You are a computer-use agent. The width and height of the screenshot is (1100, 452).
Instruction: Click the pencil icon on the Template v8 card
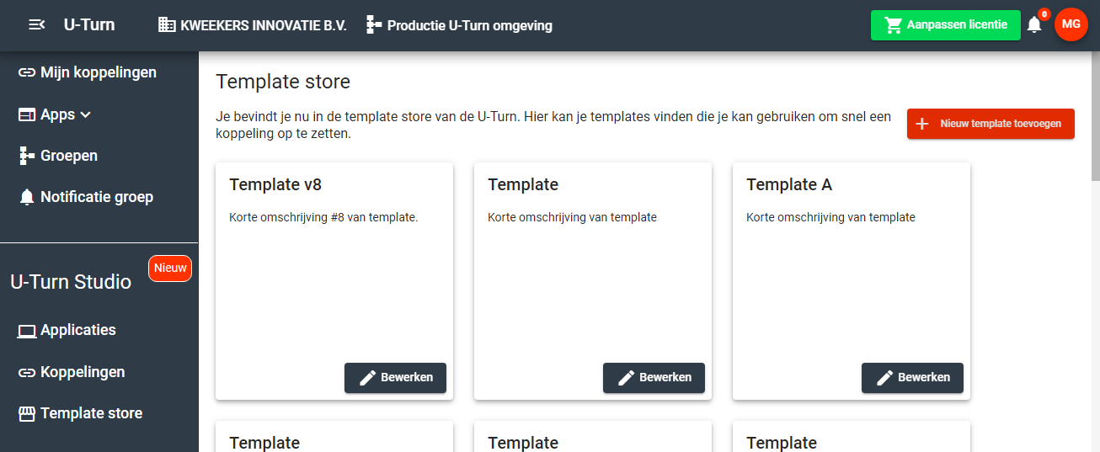pos(367,378)
